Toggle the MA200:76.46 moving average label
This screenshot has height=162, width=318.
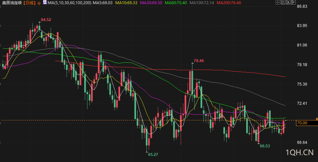point(229,3)
